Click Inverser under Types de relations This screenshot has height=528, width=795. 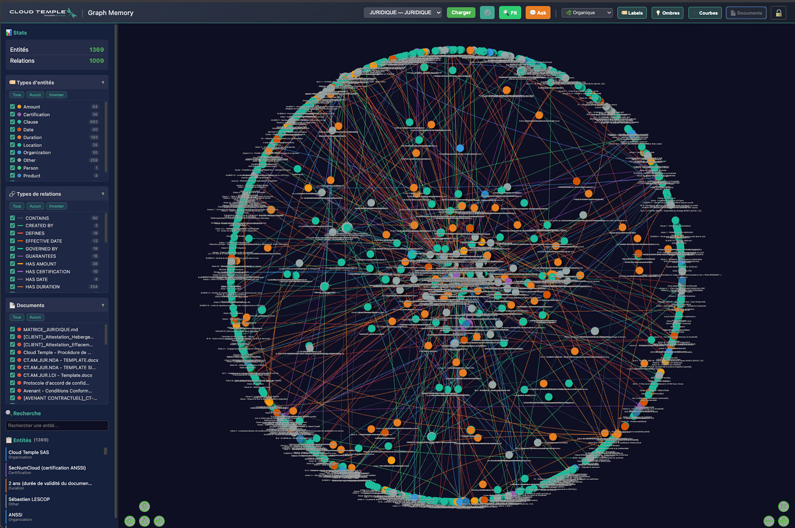[x=56, y=206]
